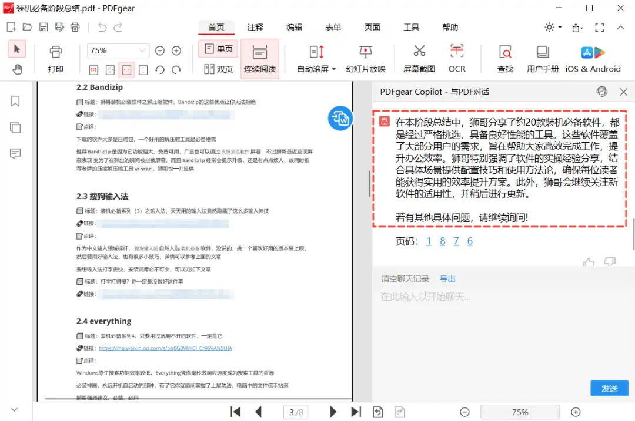Enable 双页 double page view
The image size is (635, 421).
coord(218,69)
